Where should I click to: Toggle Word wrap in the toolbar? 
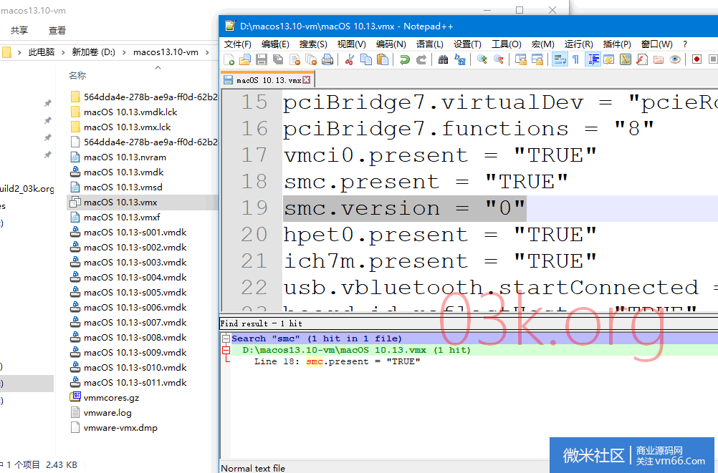coord(560,59)
